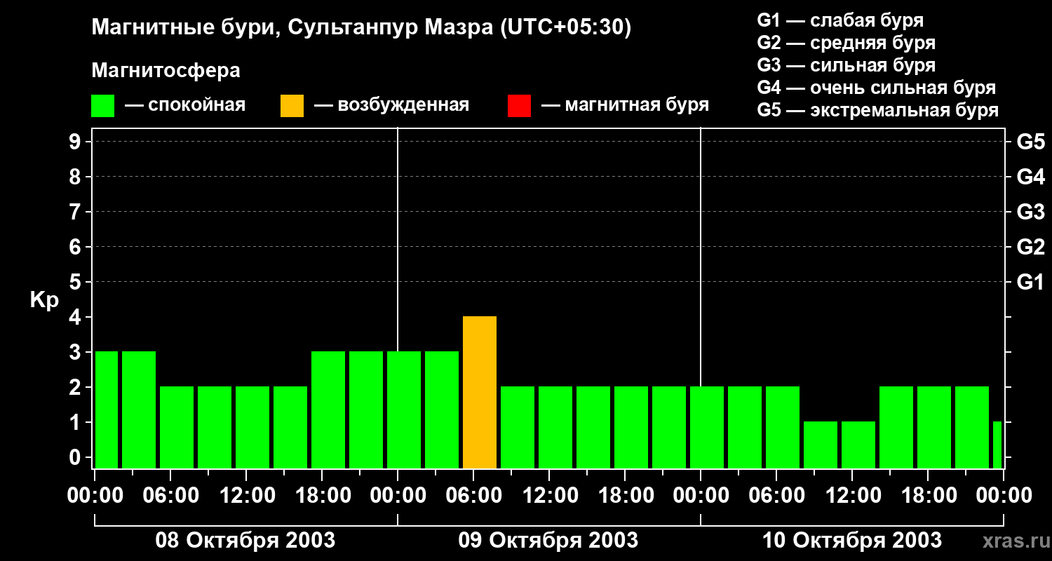Click the '— магнитная буря' legend label

click(x=626, y=106)
